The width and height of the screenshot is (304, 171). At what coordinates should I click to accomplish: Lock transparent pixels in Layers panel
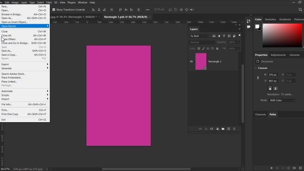pyautogui.click(x=199, y=48)
